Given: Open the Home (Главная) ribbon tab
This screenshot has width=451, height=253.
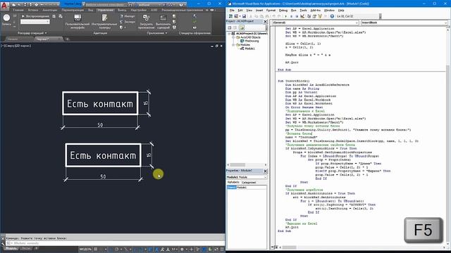Looking at the screenshot, I should point(18,10).
